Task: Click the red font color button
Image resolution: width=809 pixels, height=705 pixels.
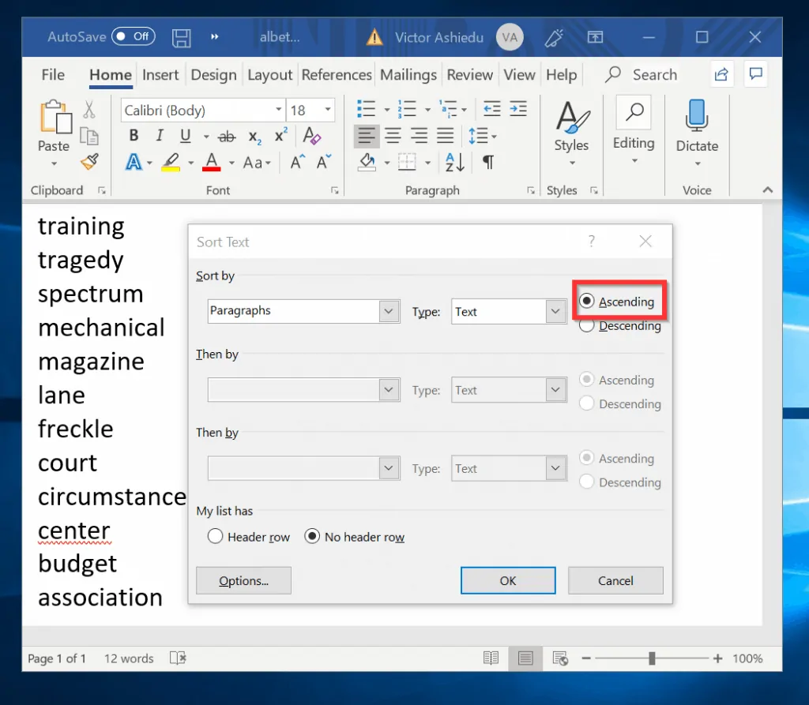Action: click(212, 163)
